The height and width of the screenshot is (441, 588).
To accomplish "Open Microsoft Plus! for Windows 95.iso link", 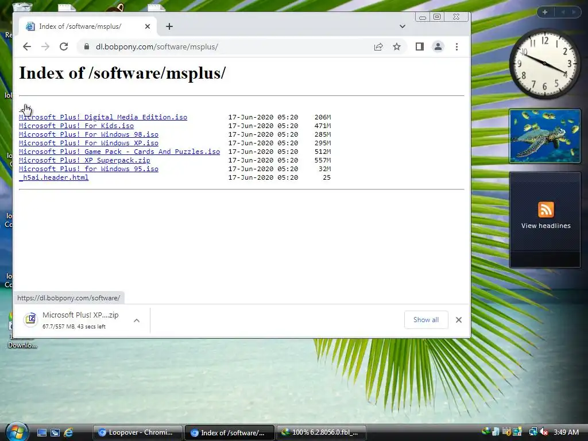I will point(88,169).
